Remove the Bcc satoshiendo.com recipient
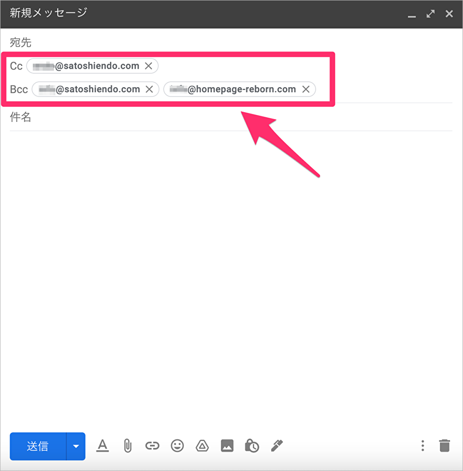 tap(149, 89)
